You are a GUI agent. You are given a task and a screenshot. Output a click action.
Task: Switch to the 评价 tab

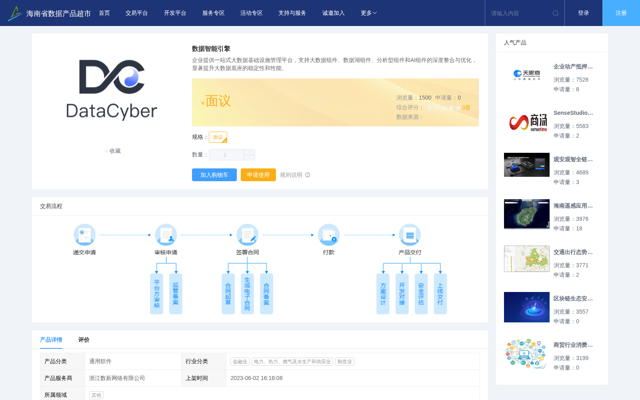click(x=84, y=340)
